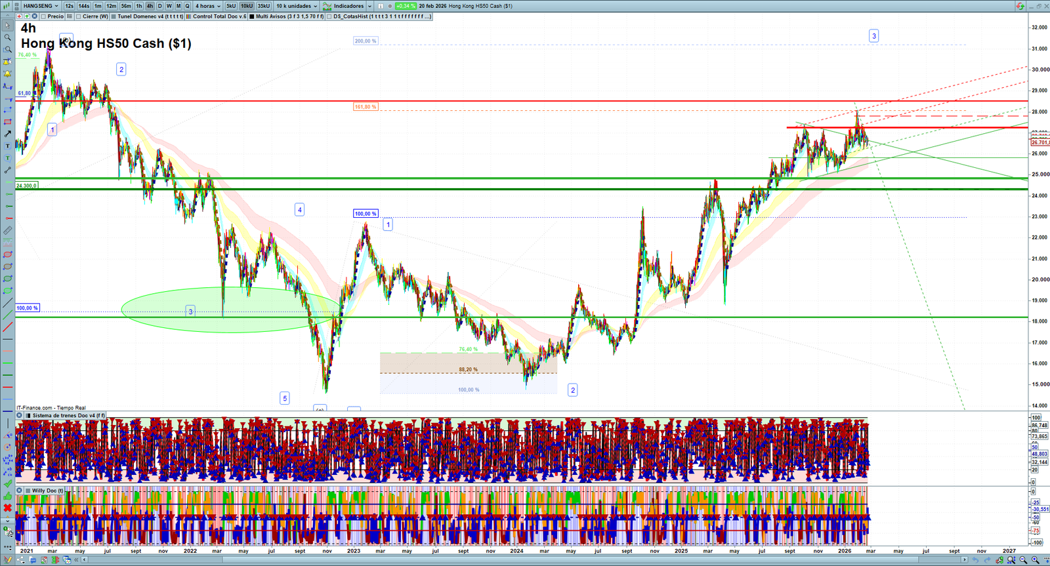Click the Control Total Doc v.6 color swatch

point(189,16)
